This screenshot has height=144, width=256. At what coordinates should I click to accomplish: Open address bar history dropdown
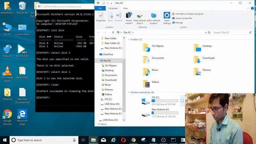coord(206,32)
